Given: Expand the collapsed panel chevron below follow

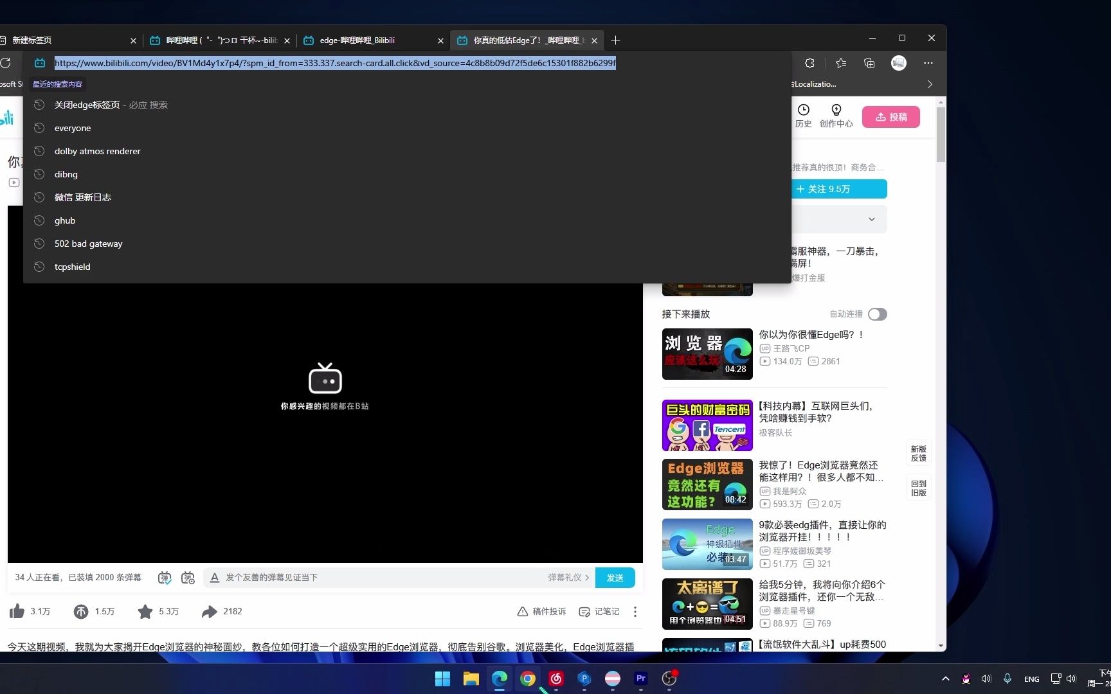Looking at the screenshot, I should tap(872, 219).
